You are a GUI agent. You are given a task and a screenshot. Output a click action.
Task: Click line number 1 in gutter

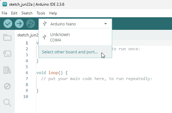27,43
